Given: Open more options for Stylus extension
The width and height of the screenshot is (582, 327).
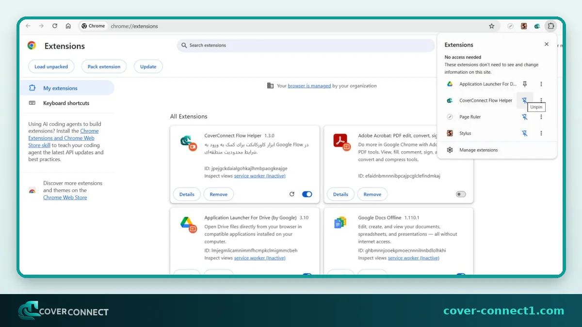Looking at the screenshot, I should coord(541,133).
